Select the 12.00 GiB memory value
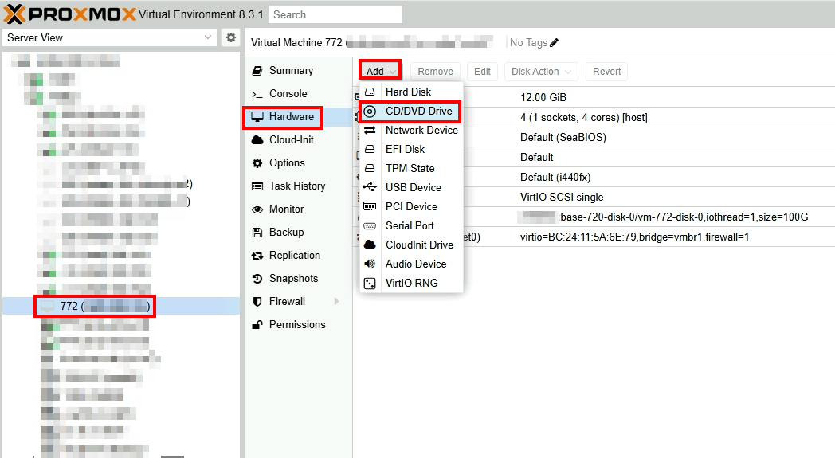Image resolution: width=835 pixels, height=458 pixels. point(543,97)
